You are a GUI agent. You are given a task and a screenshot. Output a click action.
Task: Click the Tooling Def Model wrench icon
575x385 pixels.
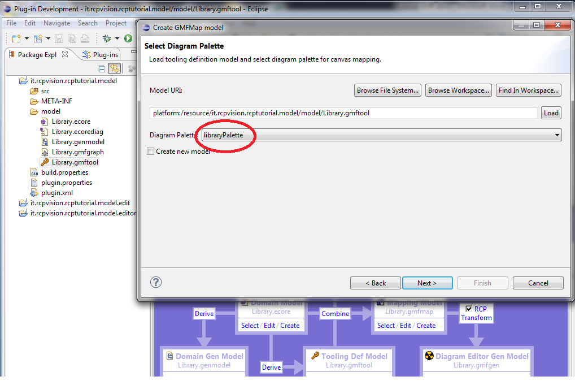click(x=315, y=356)
